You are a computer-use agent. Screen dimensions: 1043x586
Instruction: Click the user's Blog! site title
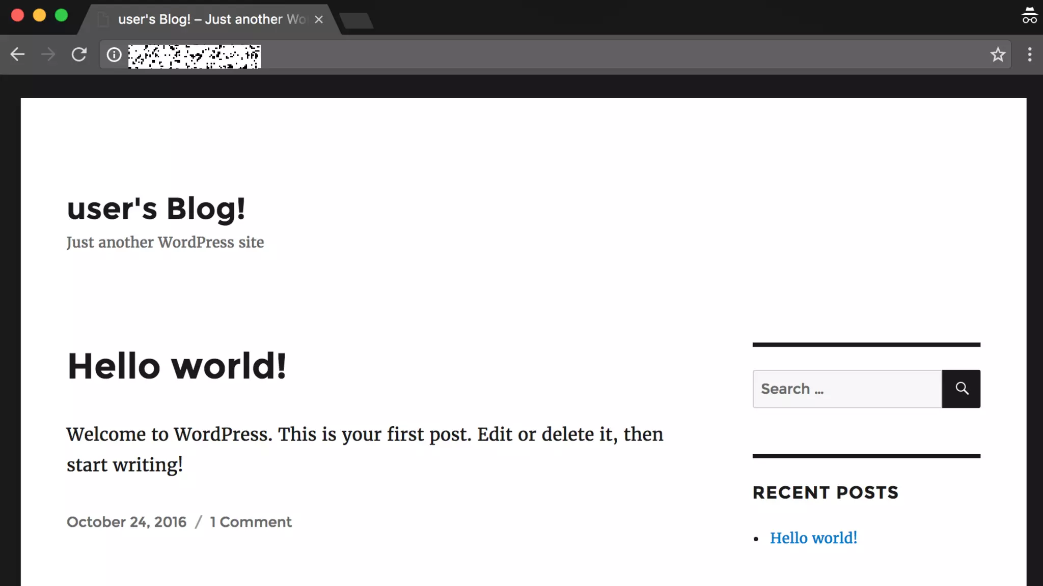pos(156,209)
